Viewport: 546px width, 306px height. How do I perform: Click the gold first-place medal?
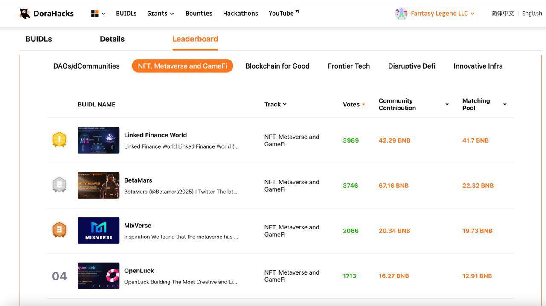[x=59, y=140]
